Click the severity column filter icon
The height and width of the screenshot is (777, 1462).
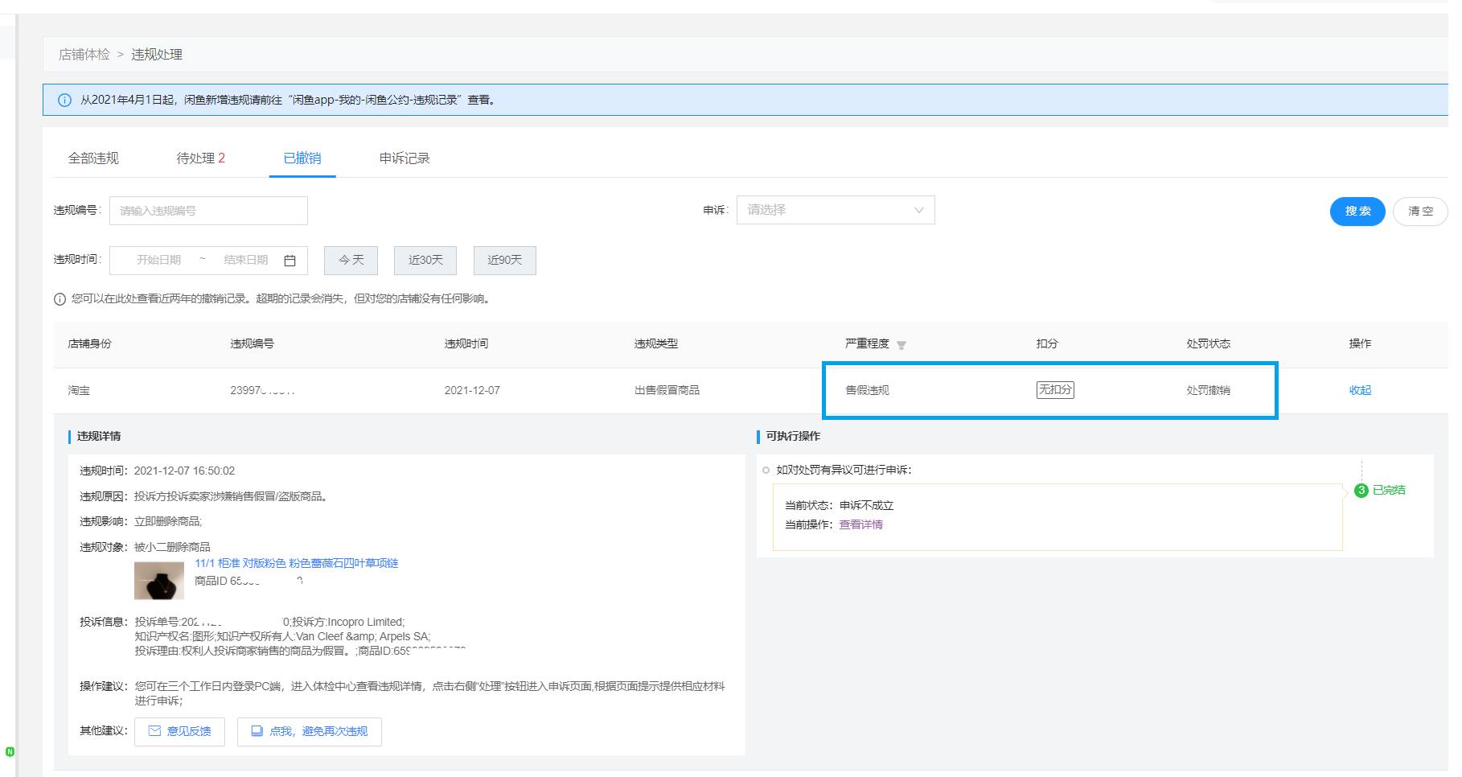[x=901, y=345]
